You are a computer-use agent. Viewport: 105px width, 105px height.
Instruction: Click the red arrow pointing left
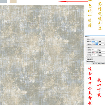[73, 1]
